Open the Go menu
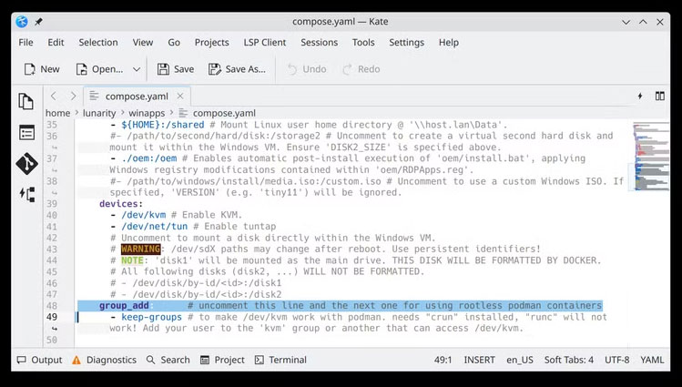 coord(174,43)
